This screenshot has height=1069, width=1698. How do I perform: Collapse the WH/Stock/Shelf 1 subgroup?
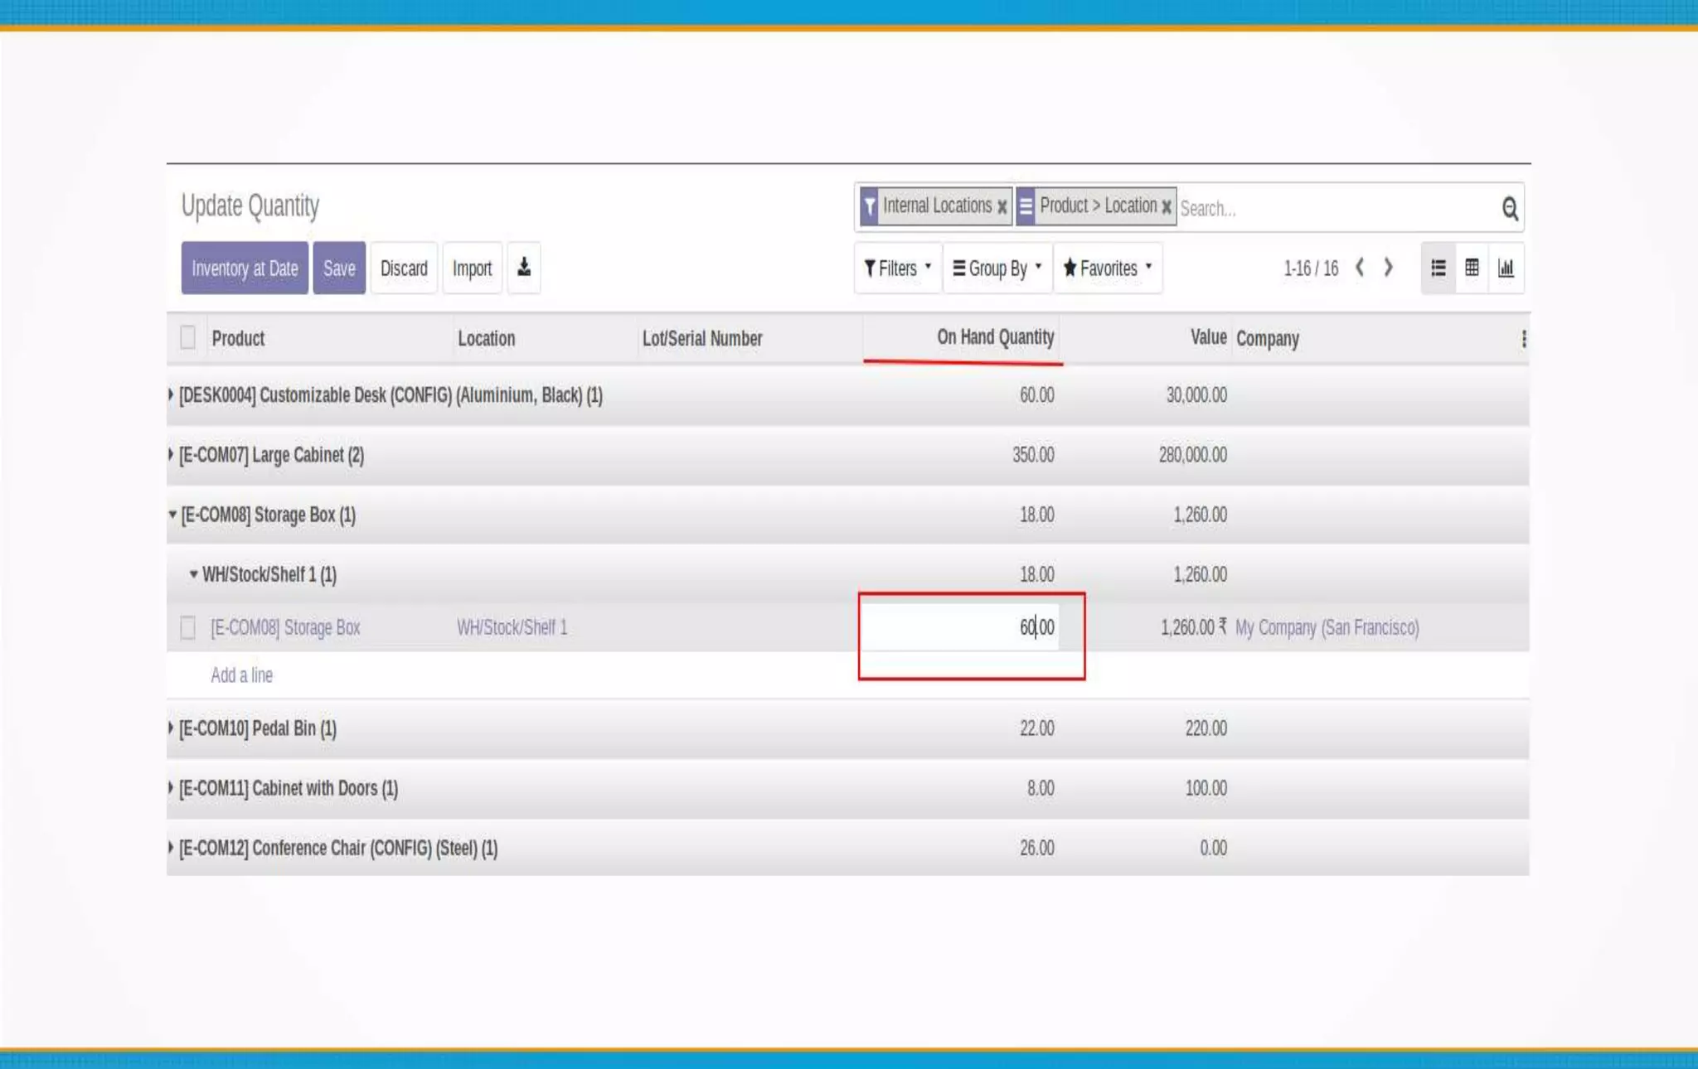coord(193,574)
